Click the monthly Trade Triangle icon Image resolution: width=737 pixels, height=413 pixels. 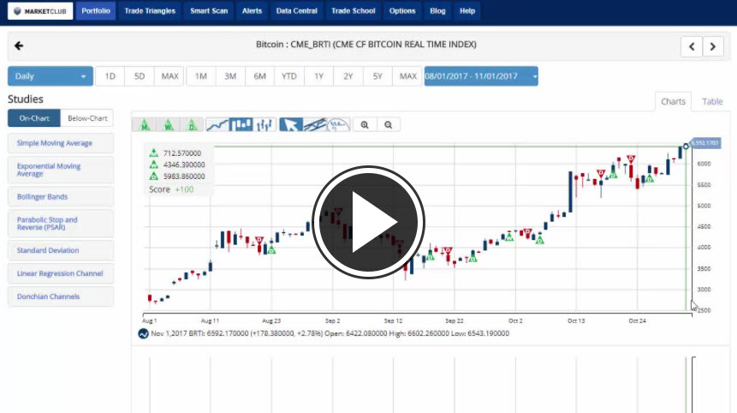pos(146,125)
